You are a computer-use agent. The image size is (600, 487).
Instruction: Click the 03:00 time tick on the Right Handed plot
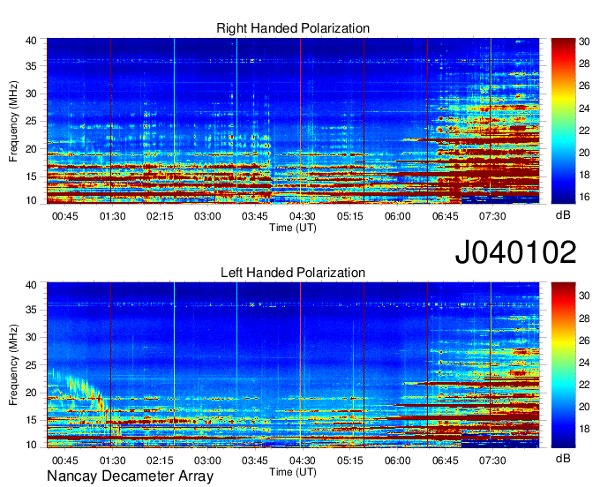coord(207,216)
